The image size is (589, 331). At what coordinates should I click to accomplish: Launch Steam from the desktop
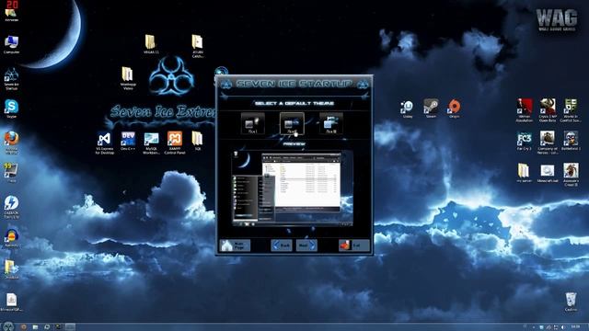point(431,108)
